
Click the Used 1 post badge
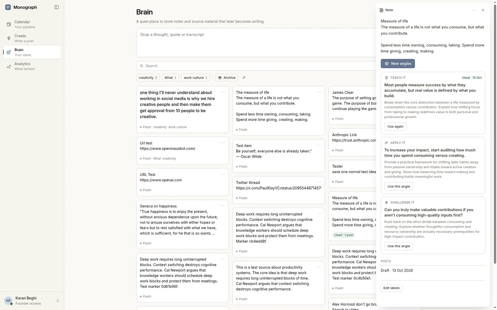pos(344,235)
